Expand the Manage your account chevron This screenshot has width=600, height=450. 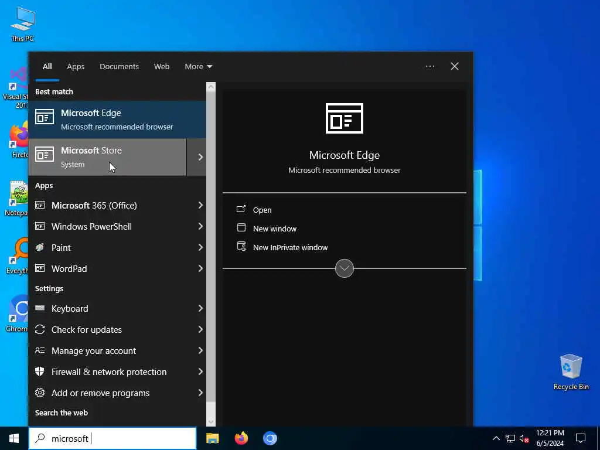pyautogui.click(x=200, y=350)
